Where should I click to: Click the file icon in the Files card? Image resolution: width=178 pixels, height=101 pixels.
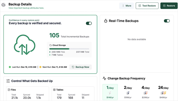click(x=9, y=90)
